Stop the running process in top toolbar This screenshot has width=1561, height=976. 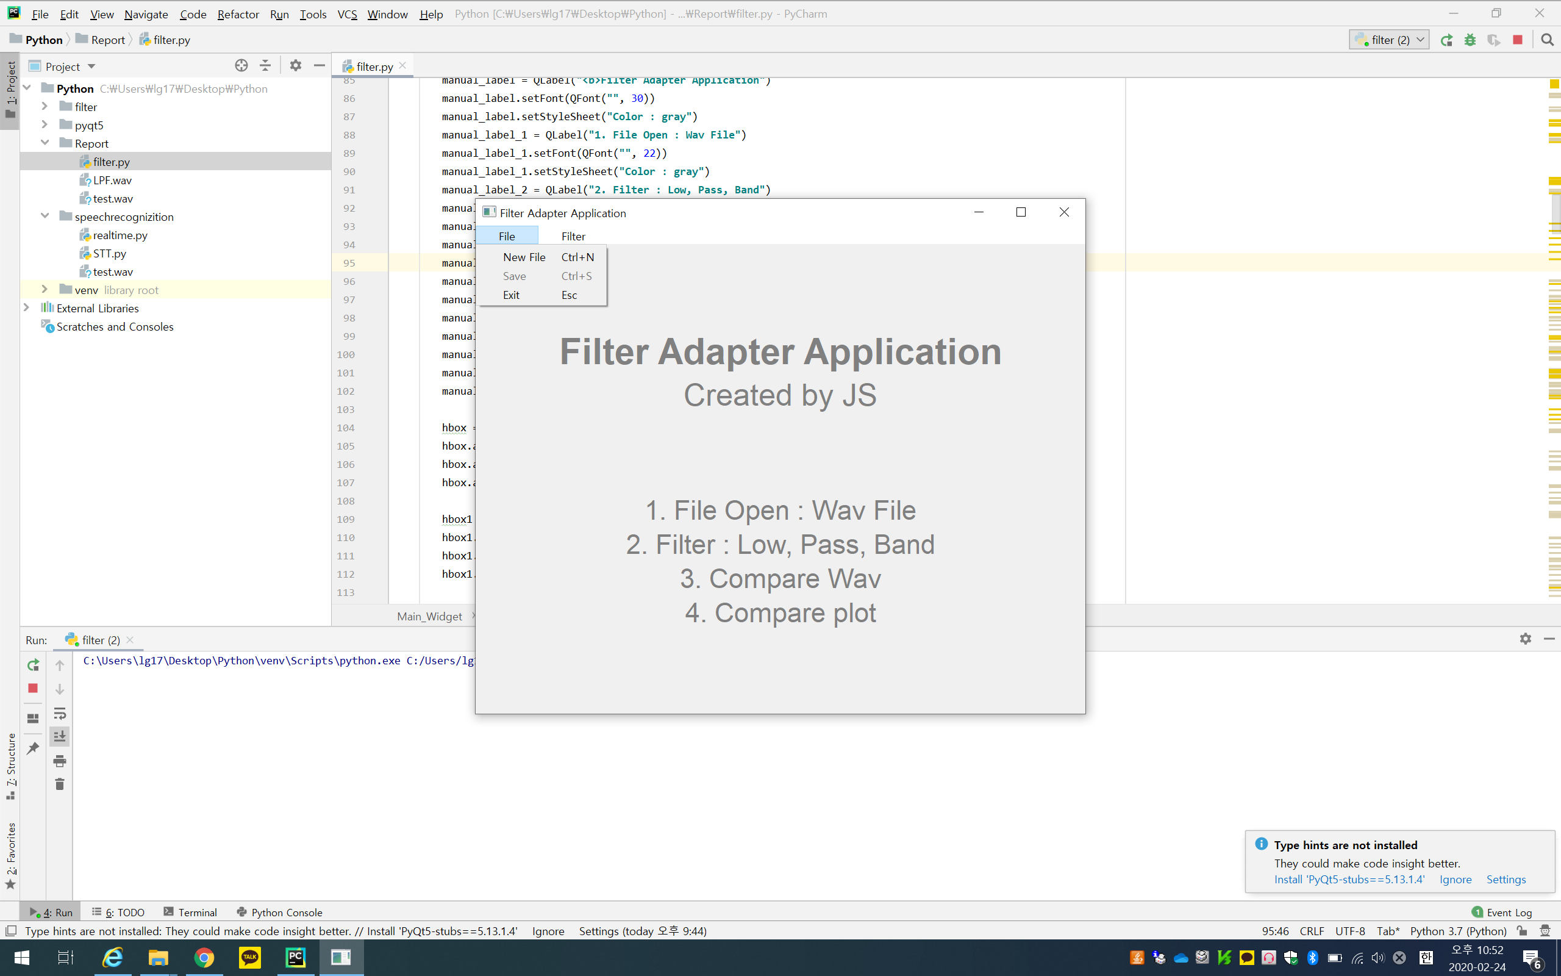[1518, 40]
